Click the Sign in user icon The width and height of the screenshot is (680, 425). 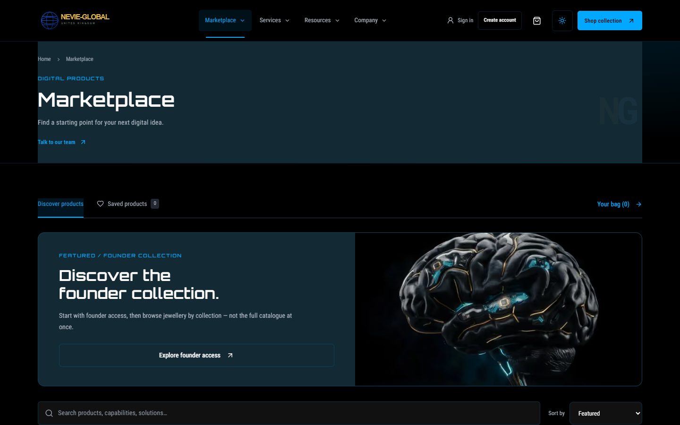pos(450,20)
